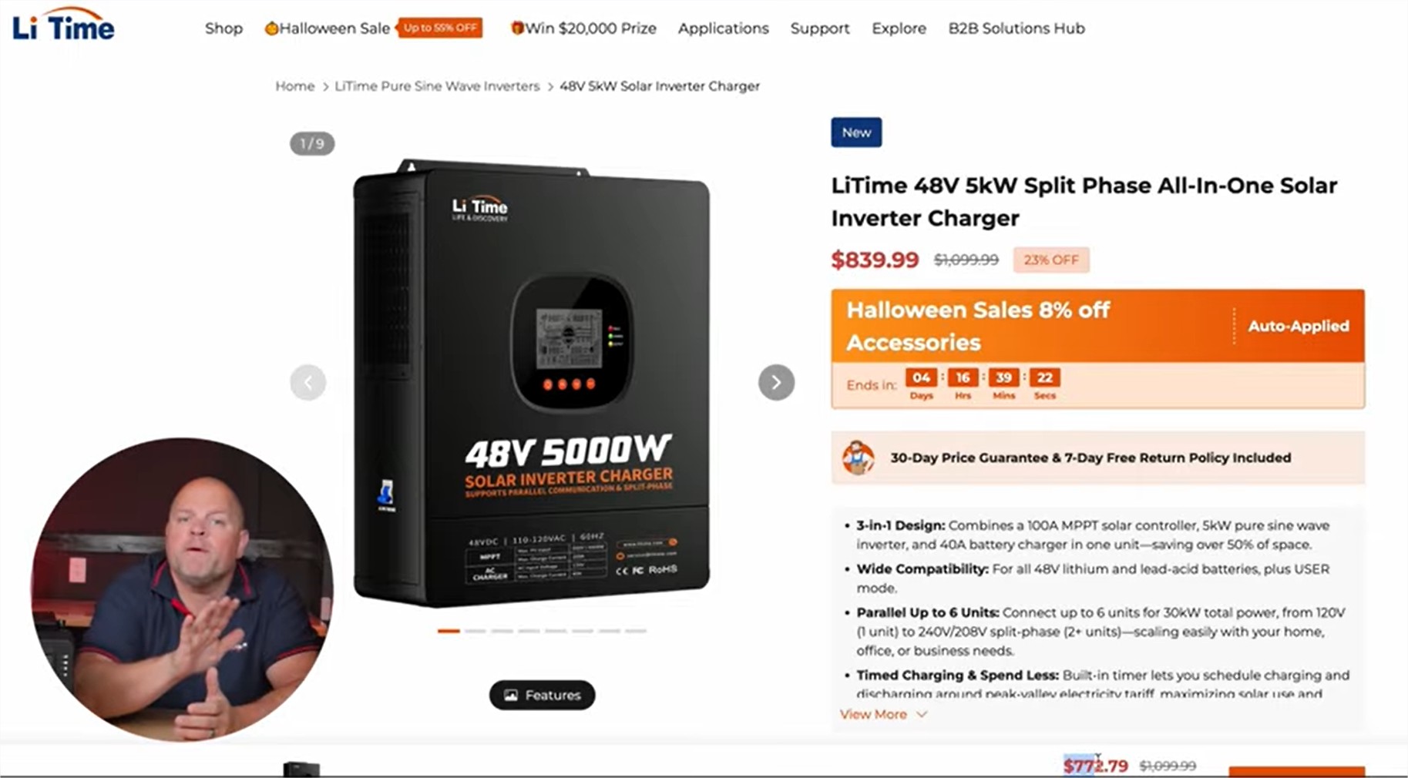This screenshot has height=778, width=1408.
Task: Select the first active carousel indicator dot
Action: [x=449, y=631]
